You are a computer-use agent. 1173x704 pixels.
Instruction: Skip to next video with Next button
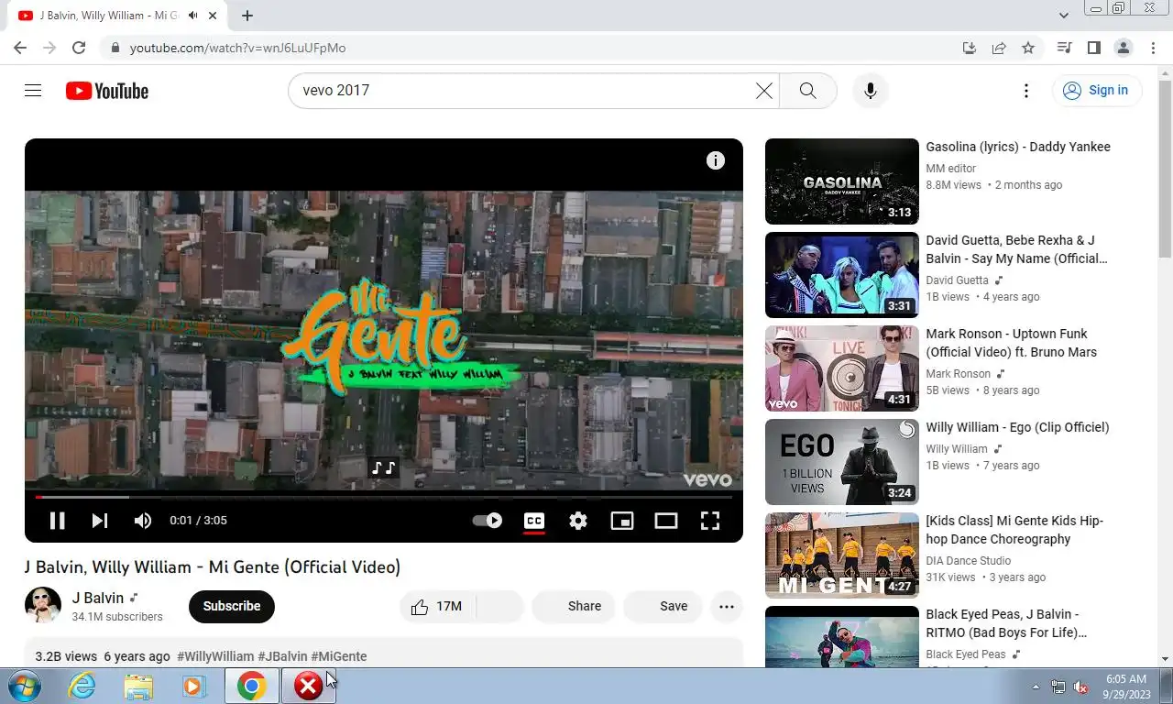point(100,521)
